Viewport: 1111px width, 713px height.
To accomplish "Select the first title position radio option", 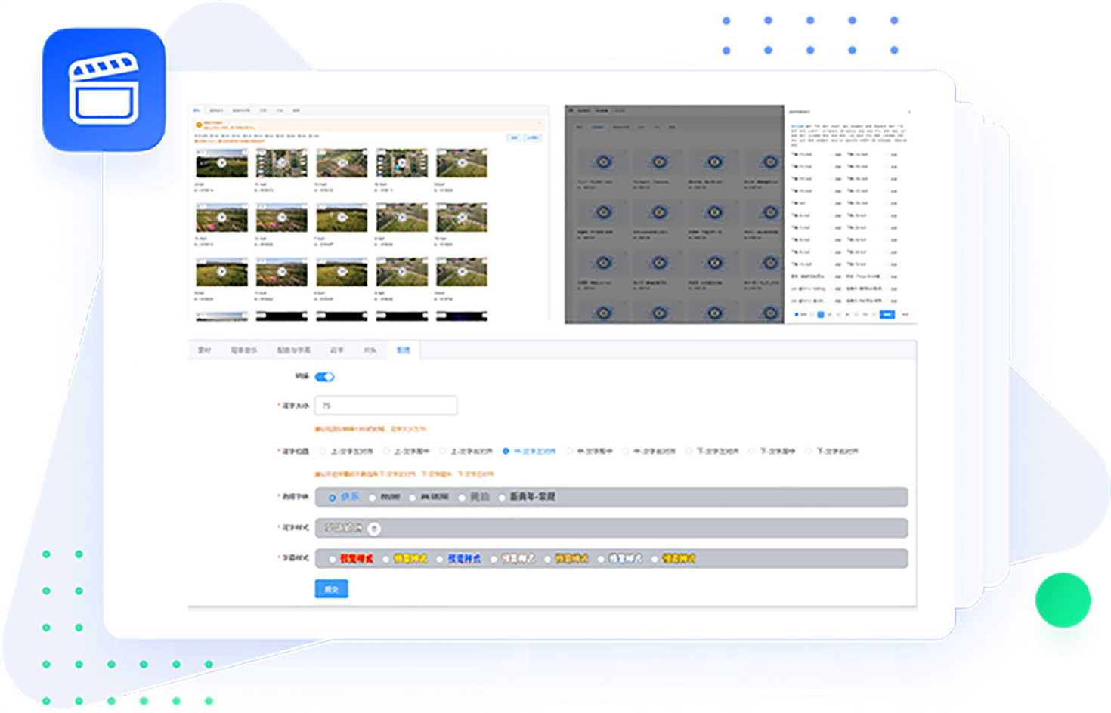I will click(323, 452).
